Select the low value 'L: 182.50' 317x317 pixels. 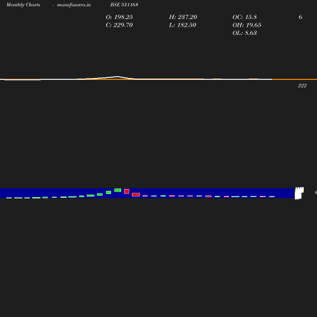click(x=183, y=25)
